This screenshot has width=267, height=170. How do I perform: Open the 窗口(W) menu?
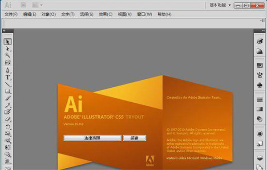145,14
